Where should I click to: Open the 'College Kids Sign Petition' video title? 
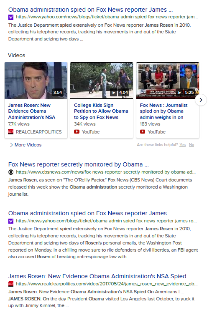pyautogui.click(x=101, y=111)
